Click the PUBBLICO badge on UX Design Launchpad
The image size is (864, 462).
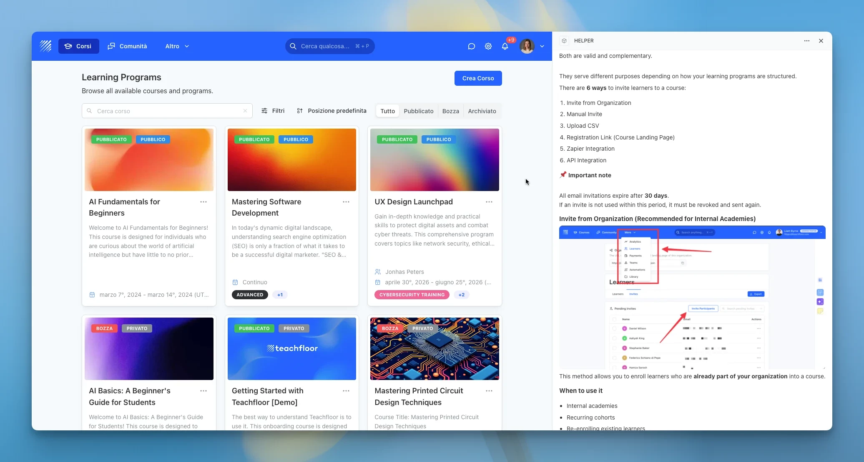click(x=439, y=139)
